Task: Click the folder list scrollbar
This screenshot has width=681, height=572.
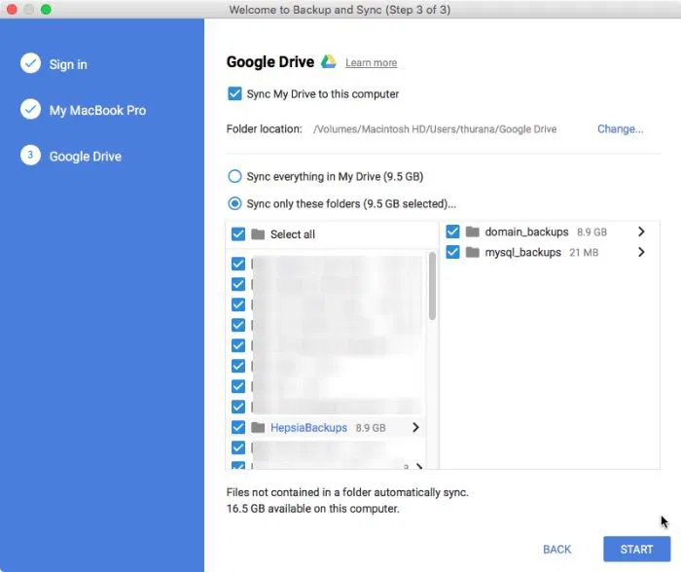Action: click(432, 287)
